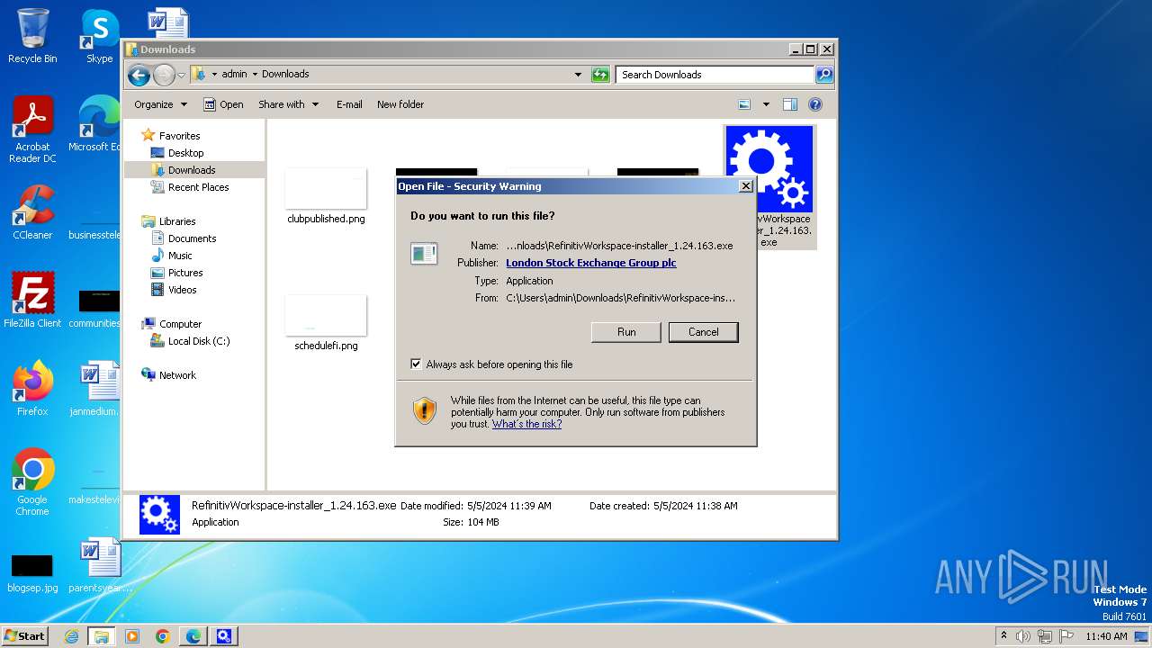Screen dimensions: 1152x648
Task: Open the Share with menu
Action: tap(288, 104)
